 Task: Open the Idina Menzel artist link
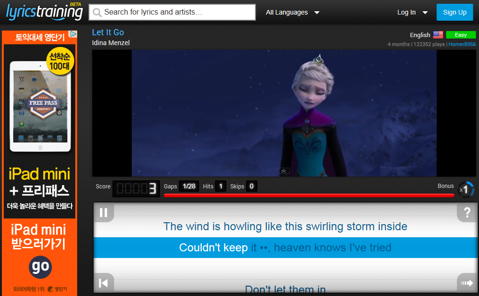coord(111,43)
